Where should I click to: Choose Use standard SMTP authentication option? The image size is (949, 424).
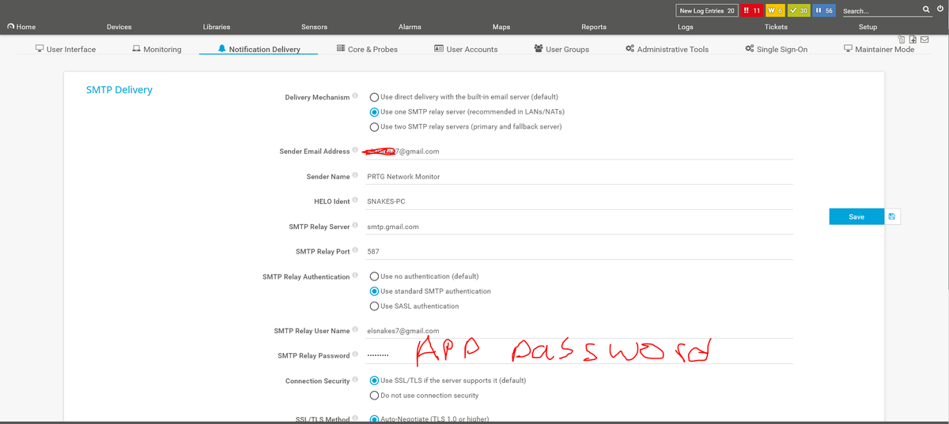click(375, 291)
